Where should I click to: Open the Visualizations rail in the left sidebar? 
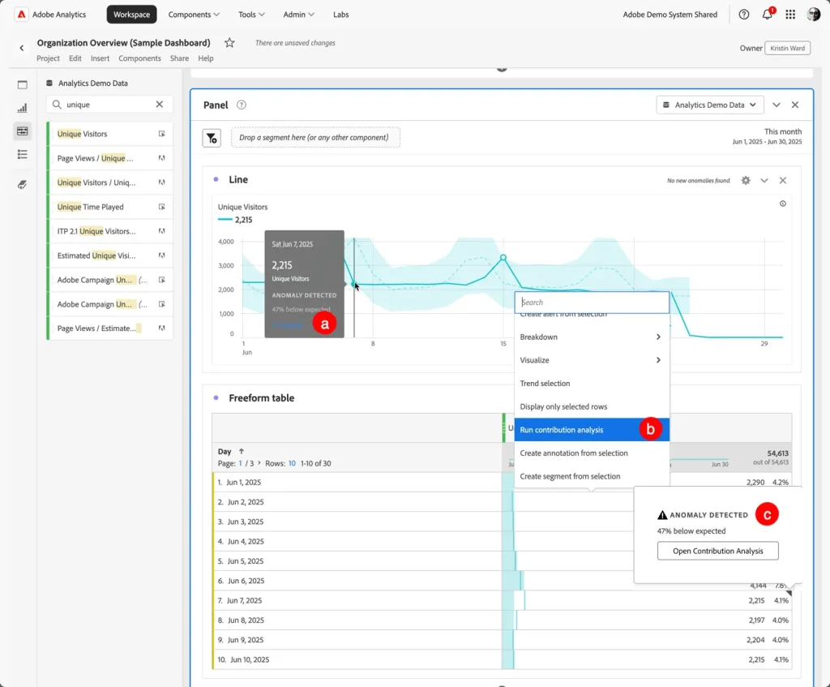pyautogui.click(x=23, y=107)
